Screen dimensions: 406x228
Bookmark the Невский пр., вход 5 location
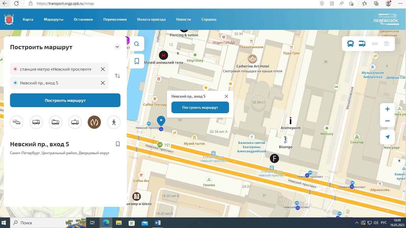118,144
